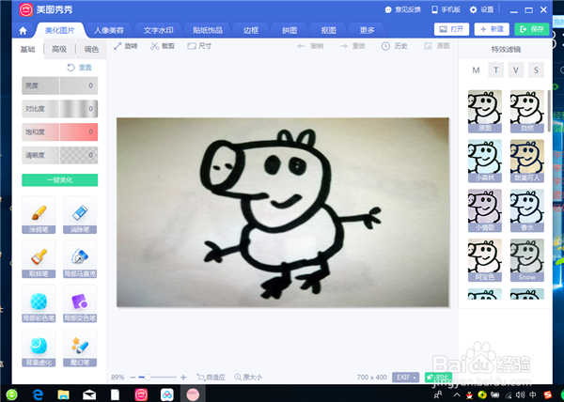The height and width of the screenshot is (402, 564).
Task: Select the M filter category
Action: (476, 70)
